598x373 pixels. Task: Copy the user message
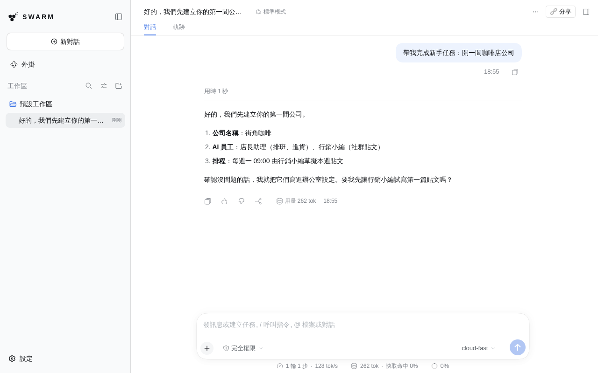point(515,72)
